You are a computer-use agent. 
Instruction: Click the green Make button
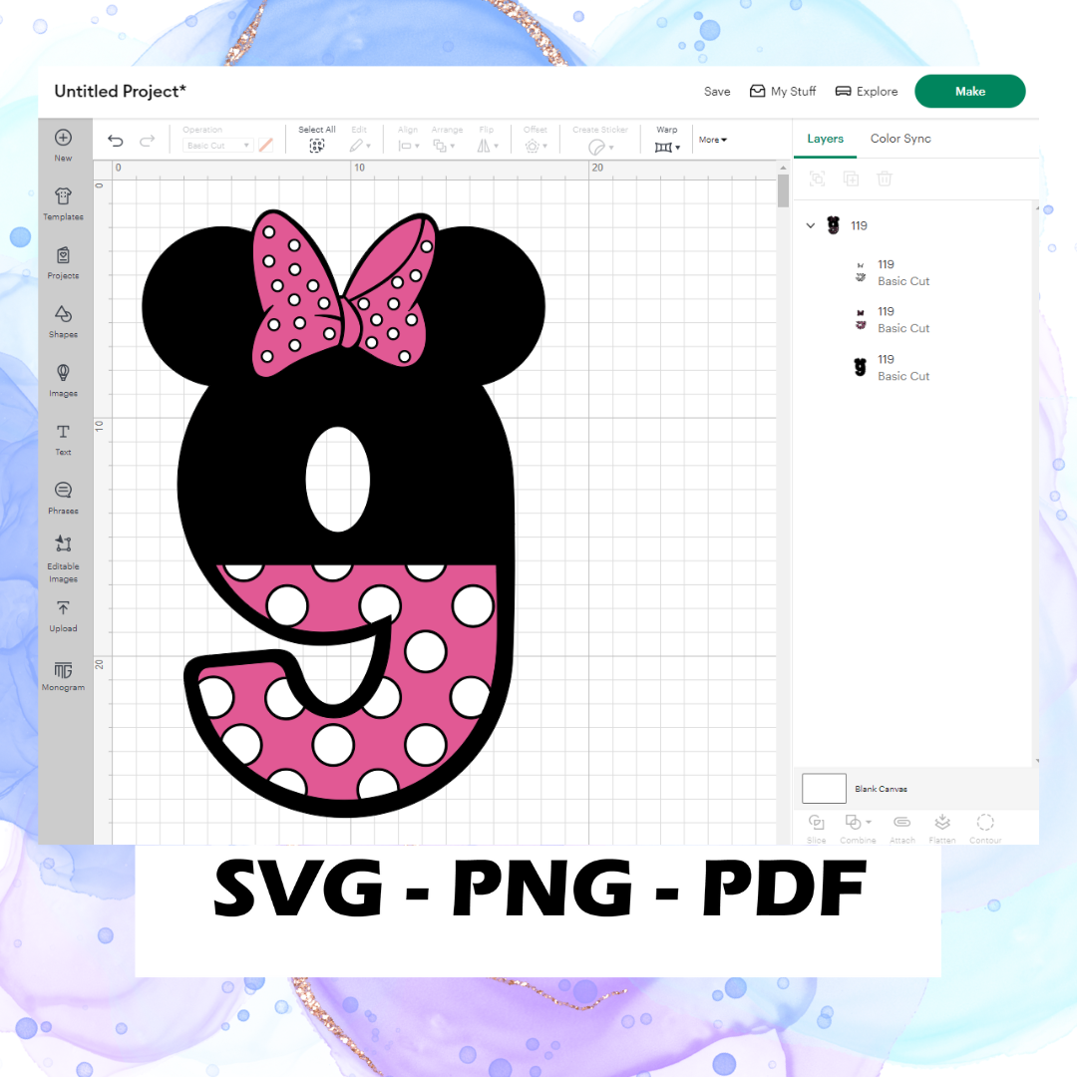(970, 92)
